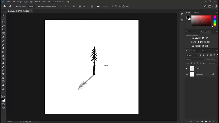Select the Brush tool

(x=3, y=44)
